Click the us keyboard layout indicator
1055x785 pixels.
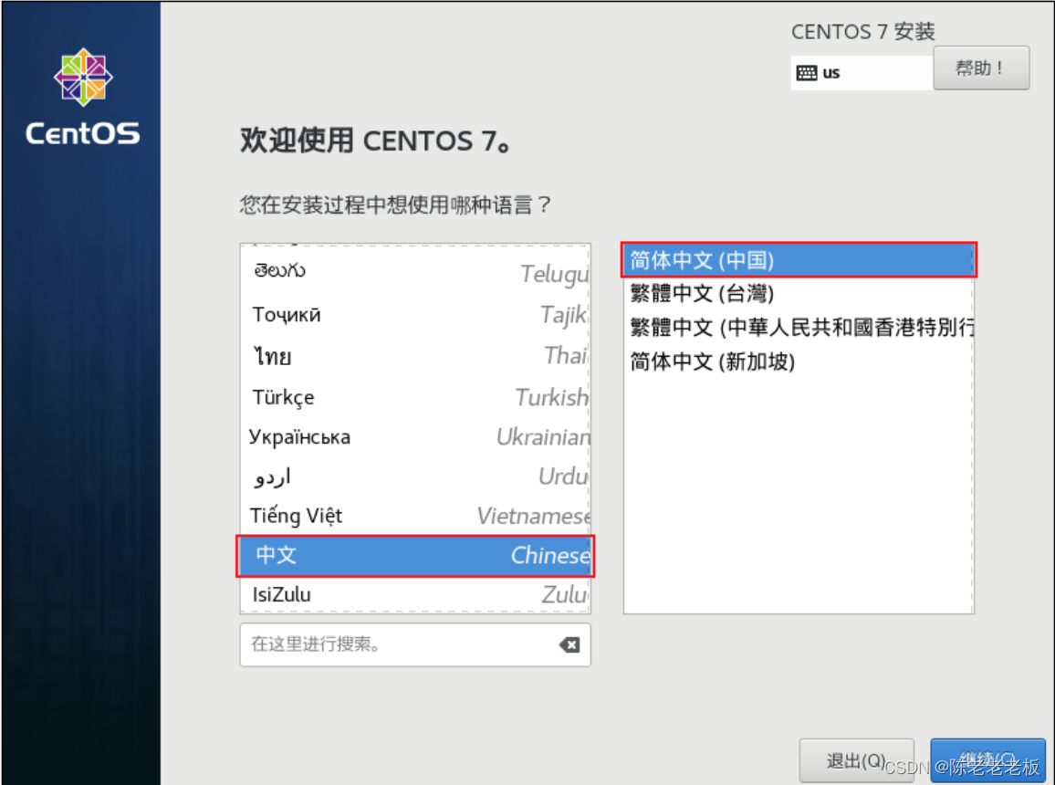[862, 73]
